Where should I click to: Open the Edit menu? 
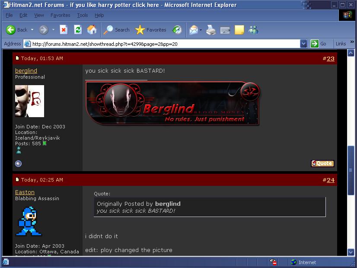[x=23, y=15]
